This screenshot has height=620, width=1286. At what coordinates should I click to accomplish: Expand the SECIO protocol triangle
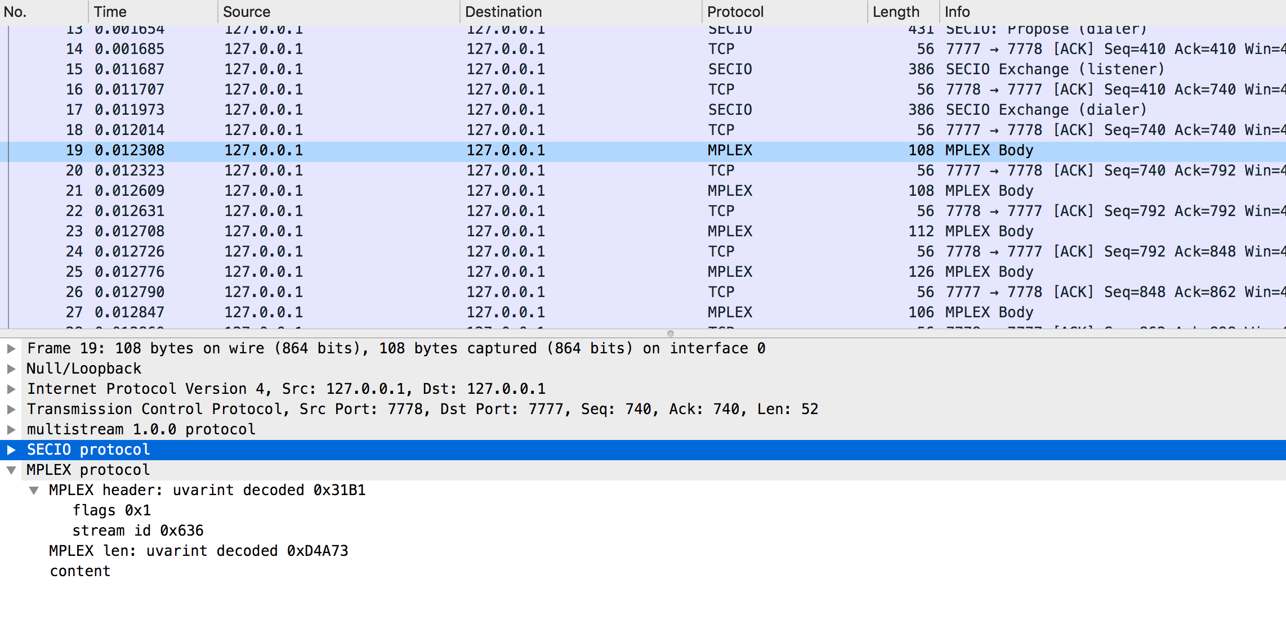(11, 450)
